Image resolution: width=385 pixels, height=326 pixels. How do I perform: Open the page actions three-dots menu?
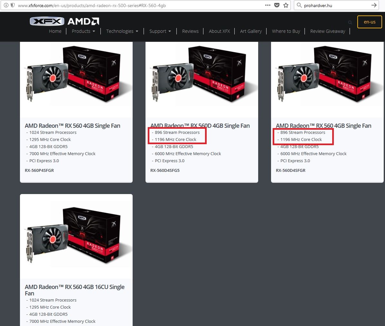[x=268, y=5]
